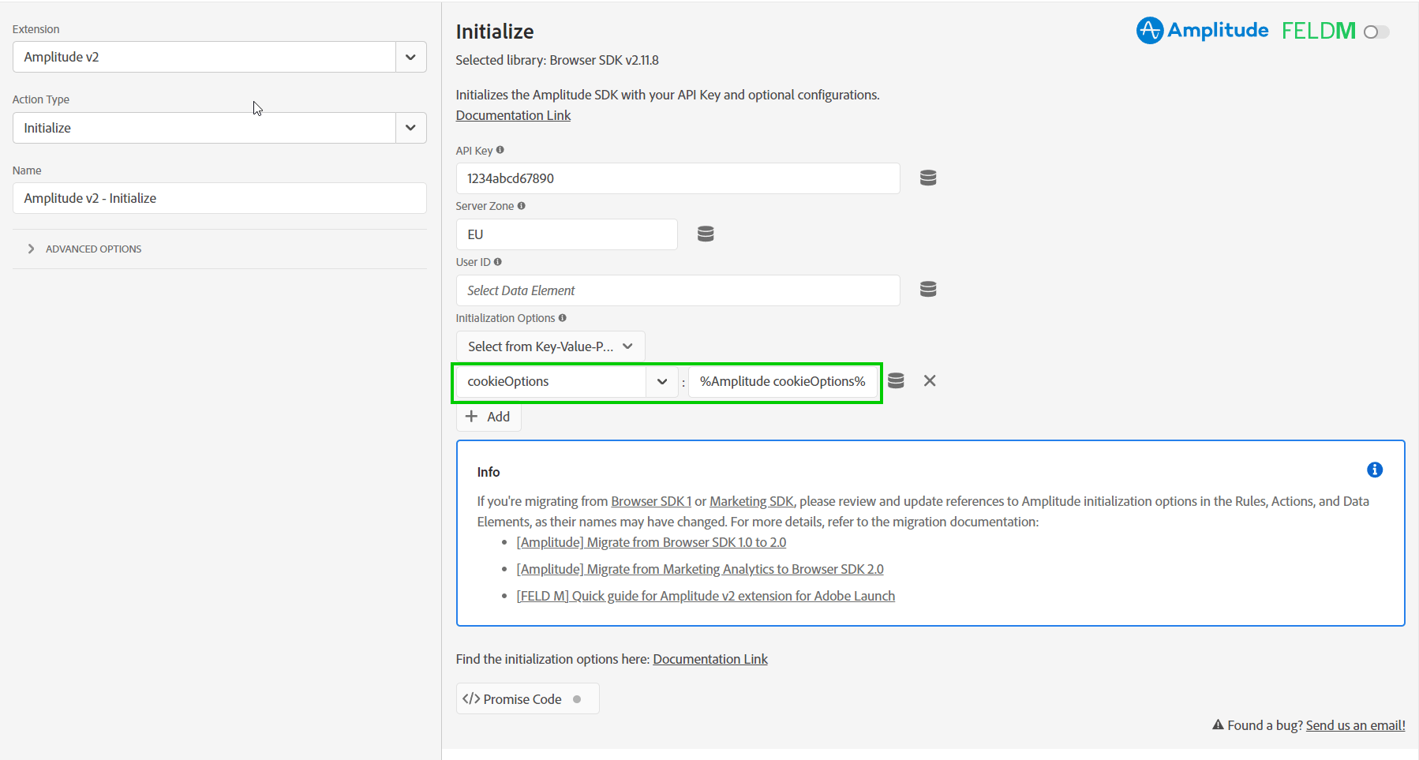This screenshot has height=760, width=1419.
Task: Remove the cookieOptions key-value row
Action: (930, 381)
